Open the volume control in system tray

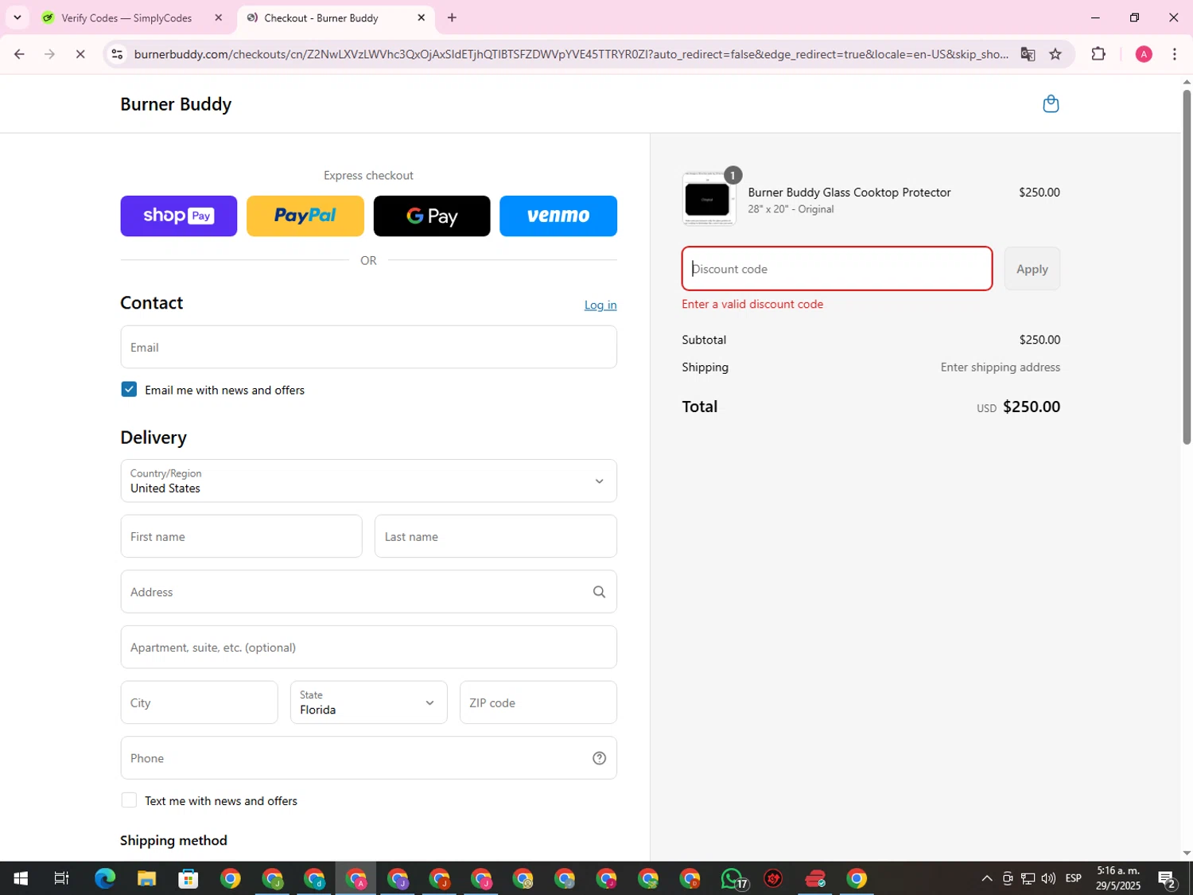coord(1048,878)
